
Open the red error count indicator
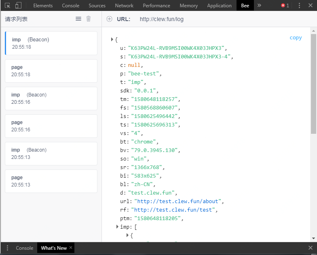coord(285,6)
